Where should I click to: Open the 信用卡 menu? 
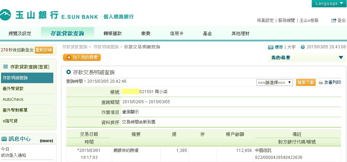tap(177, 34)
